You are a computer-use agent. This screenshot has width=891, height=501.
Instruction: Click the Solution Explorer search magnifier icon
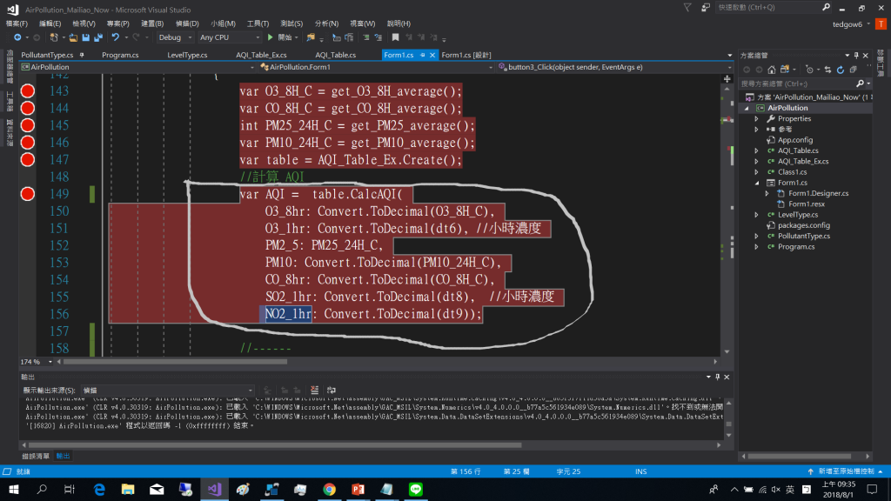click(x=860, y=83)
